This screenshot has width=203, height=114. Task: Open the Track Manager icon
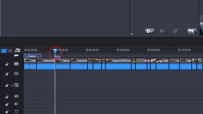pyautogui.click(x=17, y=51)
